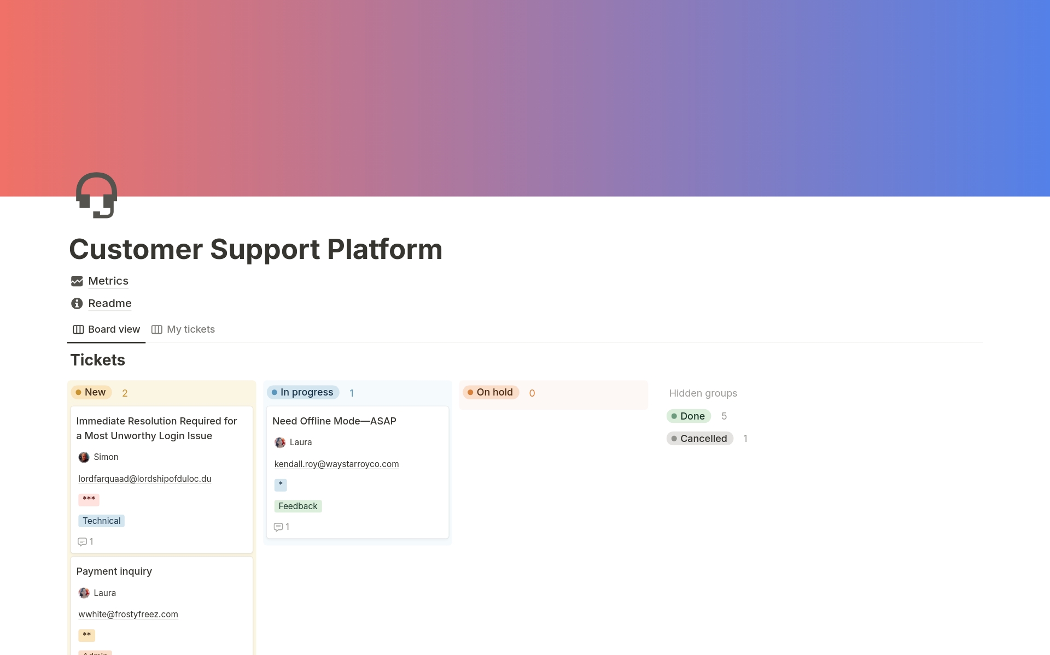Open the lordfarquaad@lordshipofduloc.du email link
The height and width of the screenshot is (655, 1050).
pyautogui.click(x=144, y=479)
